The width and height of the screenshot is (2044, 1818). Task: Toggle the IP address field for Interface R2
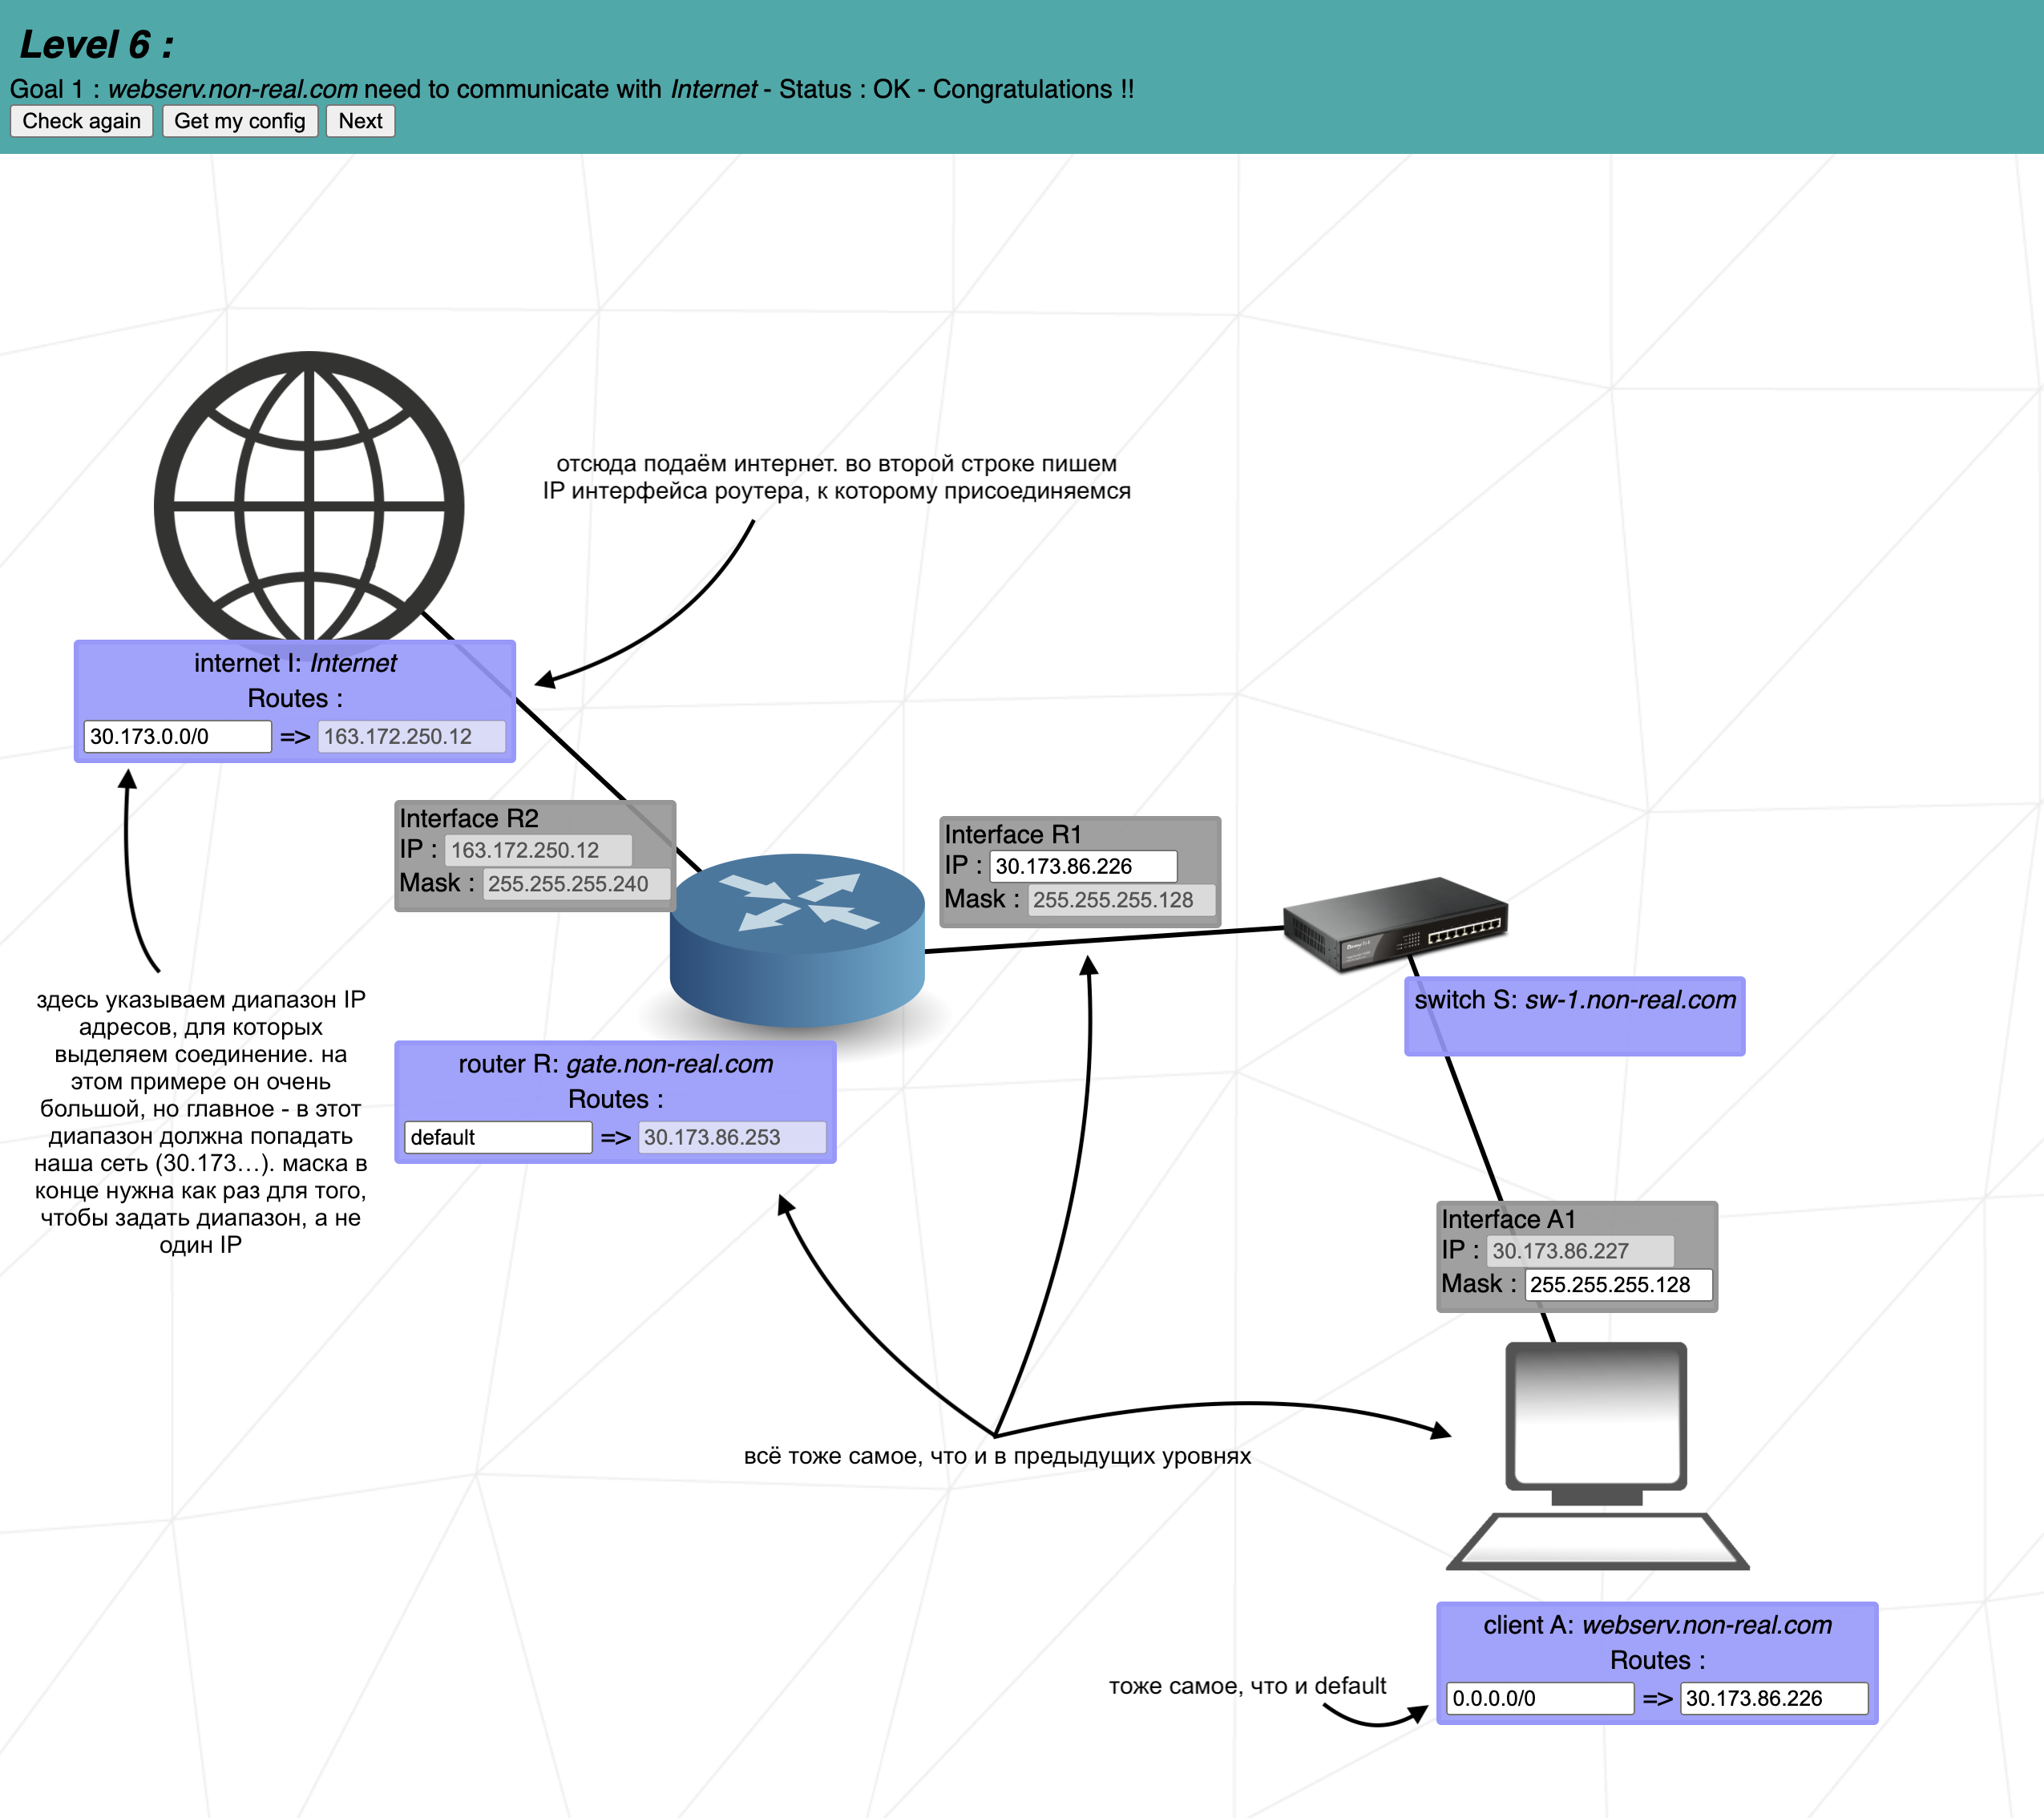point(544,851)
